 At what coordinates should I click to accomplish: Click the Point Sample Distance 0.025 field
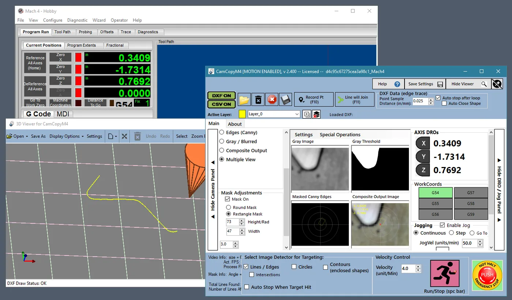(420, 101)
